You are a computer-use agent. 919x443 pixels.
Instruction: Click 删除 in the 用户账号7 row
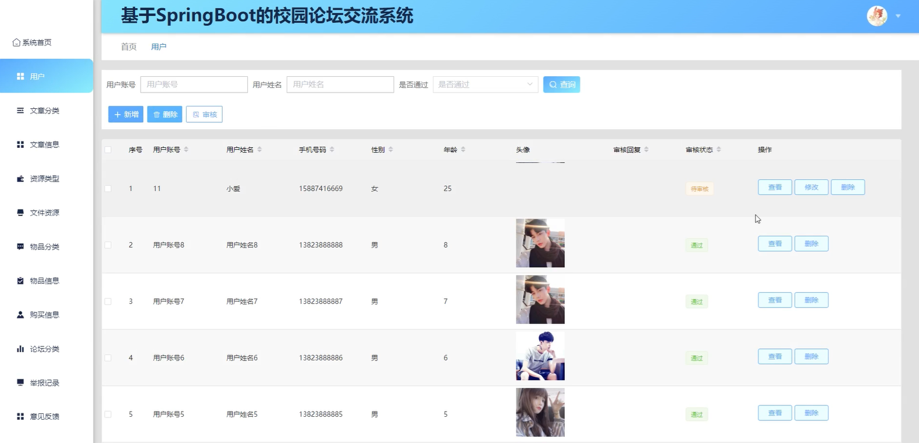pyautogui.click(x=811, y=300)
